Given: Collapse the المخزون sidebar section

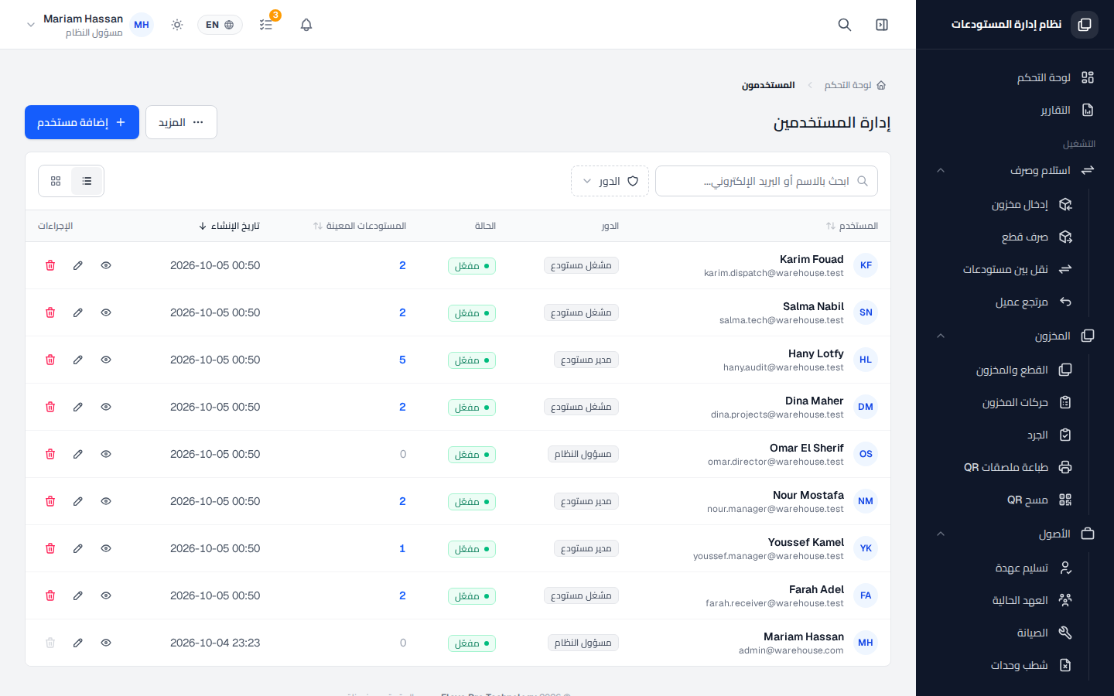Looking at the screenshot, I should pos(941,336).
